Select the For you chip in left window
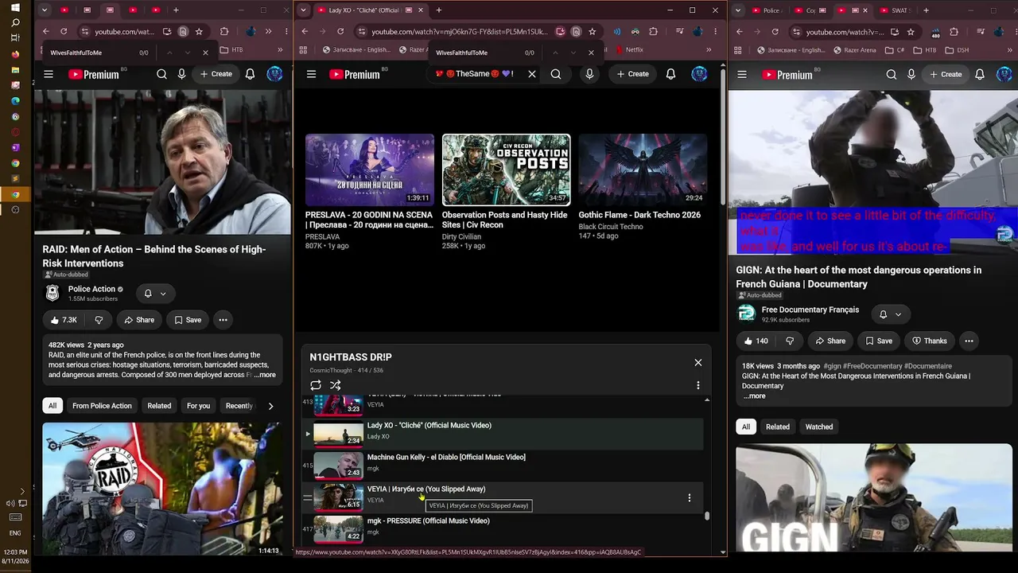This screenshot has height=573, width=1018. click(198, 406)
